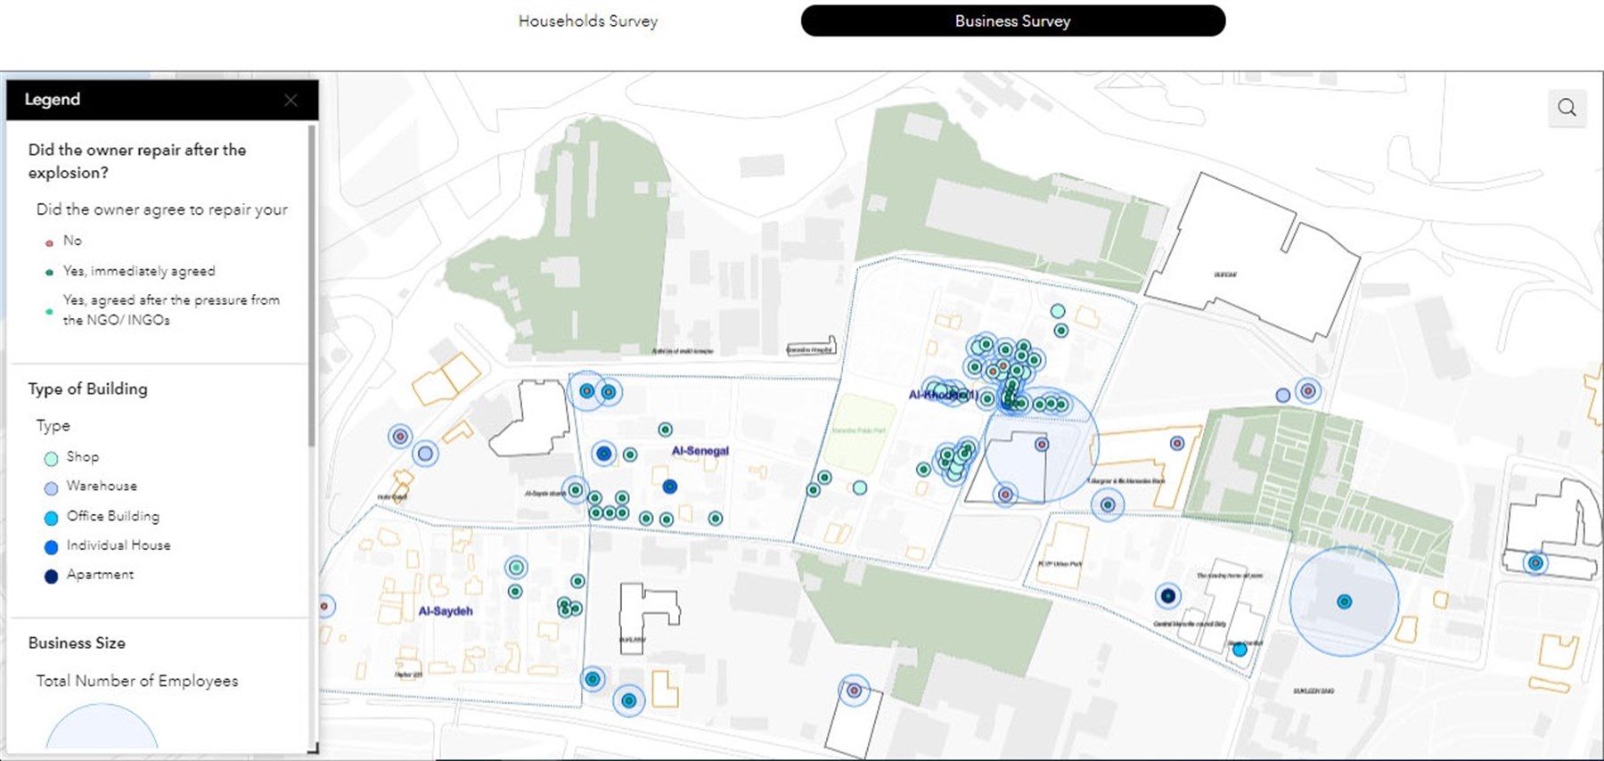Image resolution: width=1604 pixels, height=761 pixels.
Task: Click the Apartment legend swatch
Action: (x=51, y=577)
